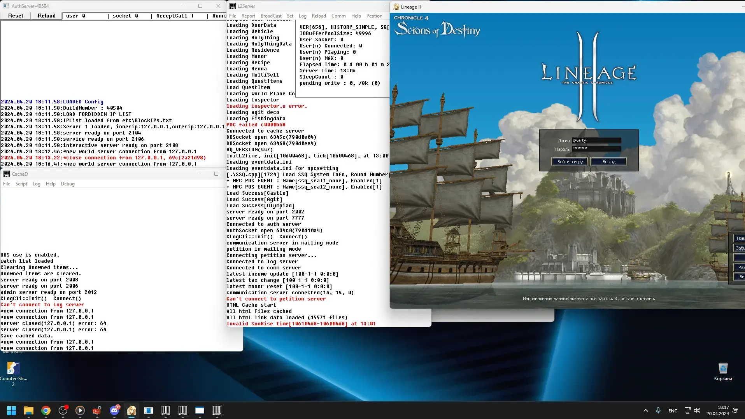Click the Lineage II window title icon
The height and width of the screenshot is (419, 745).
tap(396, 7)
